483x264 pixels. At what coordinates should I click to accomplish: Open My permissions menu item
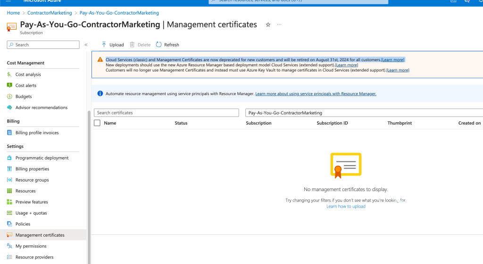click(31, 246)
